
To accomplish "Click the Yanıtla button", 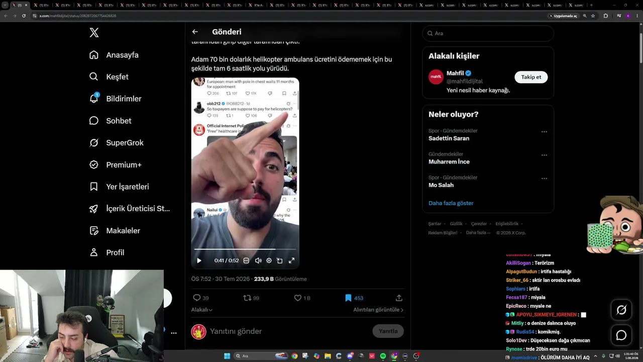I will (388, 331).
